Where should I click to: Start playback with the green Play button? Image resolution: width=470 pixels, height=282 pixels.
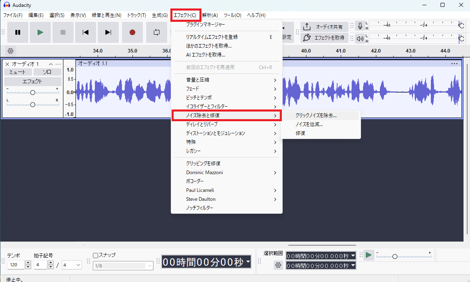click(40, 32)
